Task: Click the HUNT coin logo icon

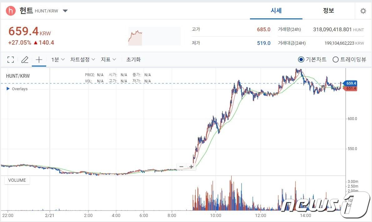Action: [10, 10]
